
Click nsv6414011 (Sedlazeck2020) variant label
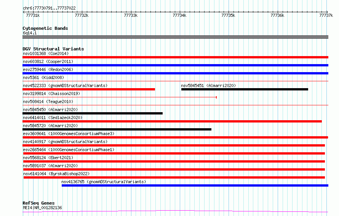click(x=53, y=118)
